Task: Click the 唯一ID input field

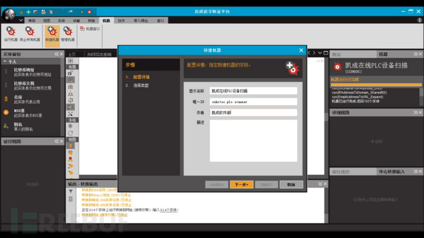Action: [x=253, y=102]
